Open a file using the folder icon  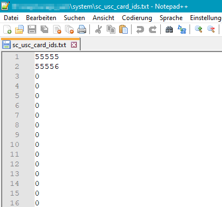tap(19, 29)
